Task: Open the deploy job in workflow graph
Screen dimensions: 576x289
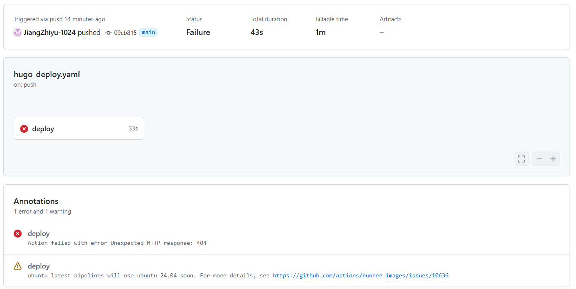Action: (43, 129)
